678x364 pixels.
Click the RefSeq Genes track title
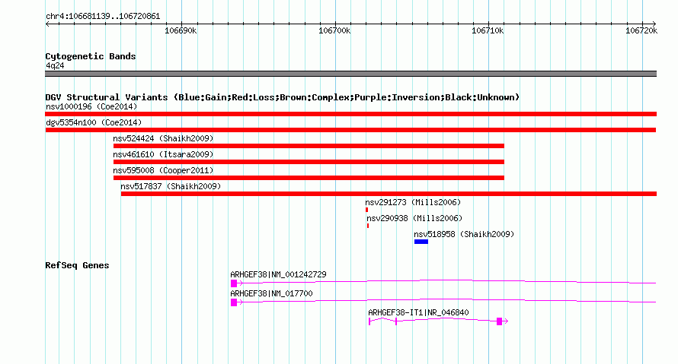pos(77,265)
